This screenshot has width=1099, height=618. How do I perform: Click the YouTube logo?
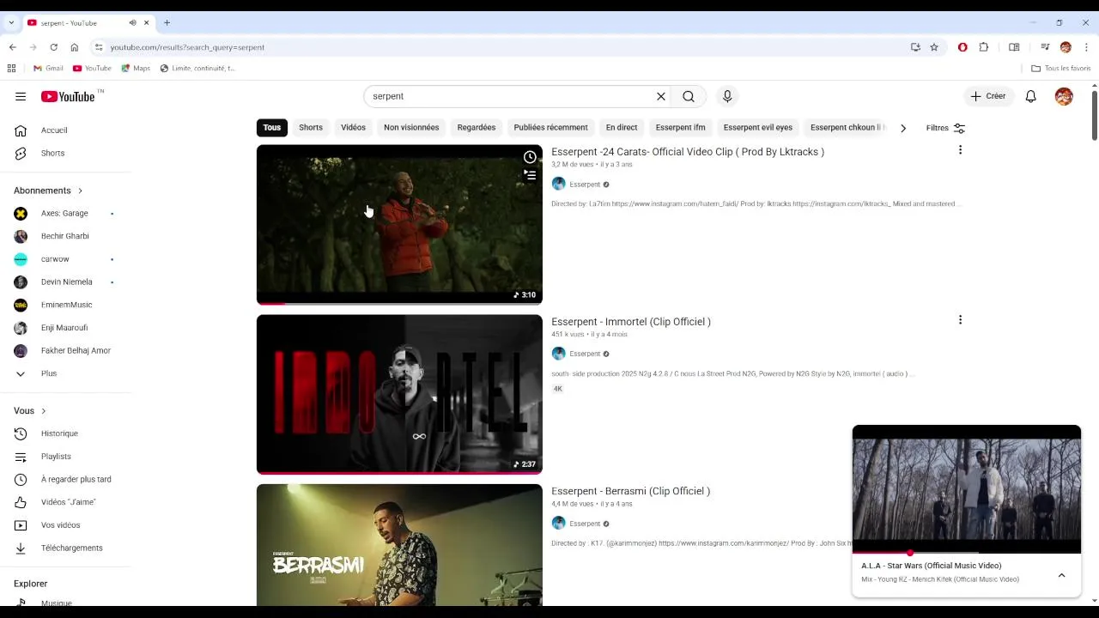69,96
